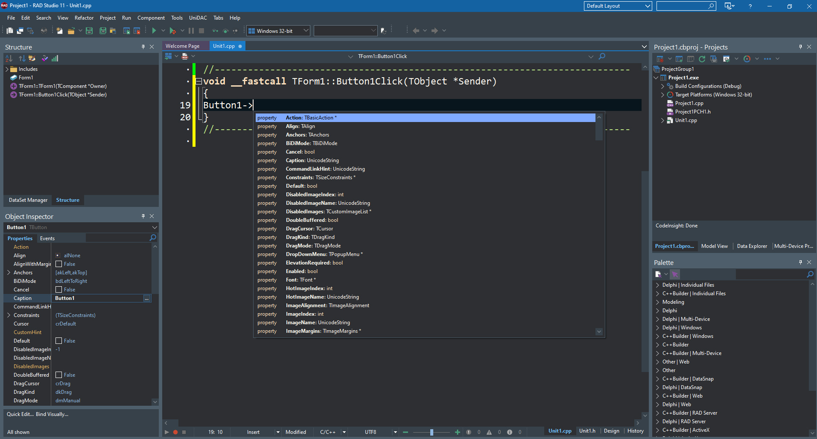This screenshot has width=817, height=439.
Task: Click the Object Inspector search magnifier icon
Action: (x=153, y=238)
